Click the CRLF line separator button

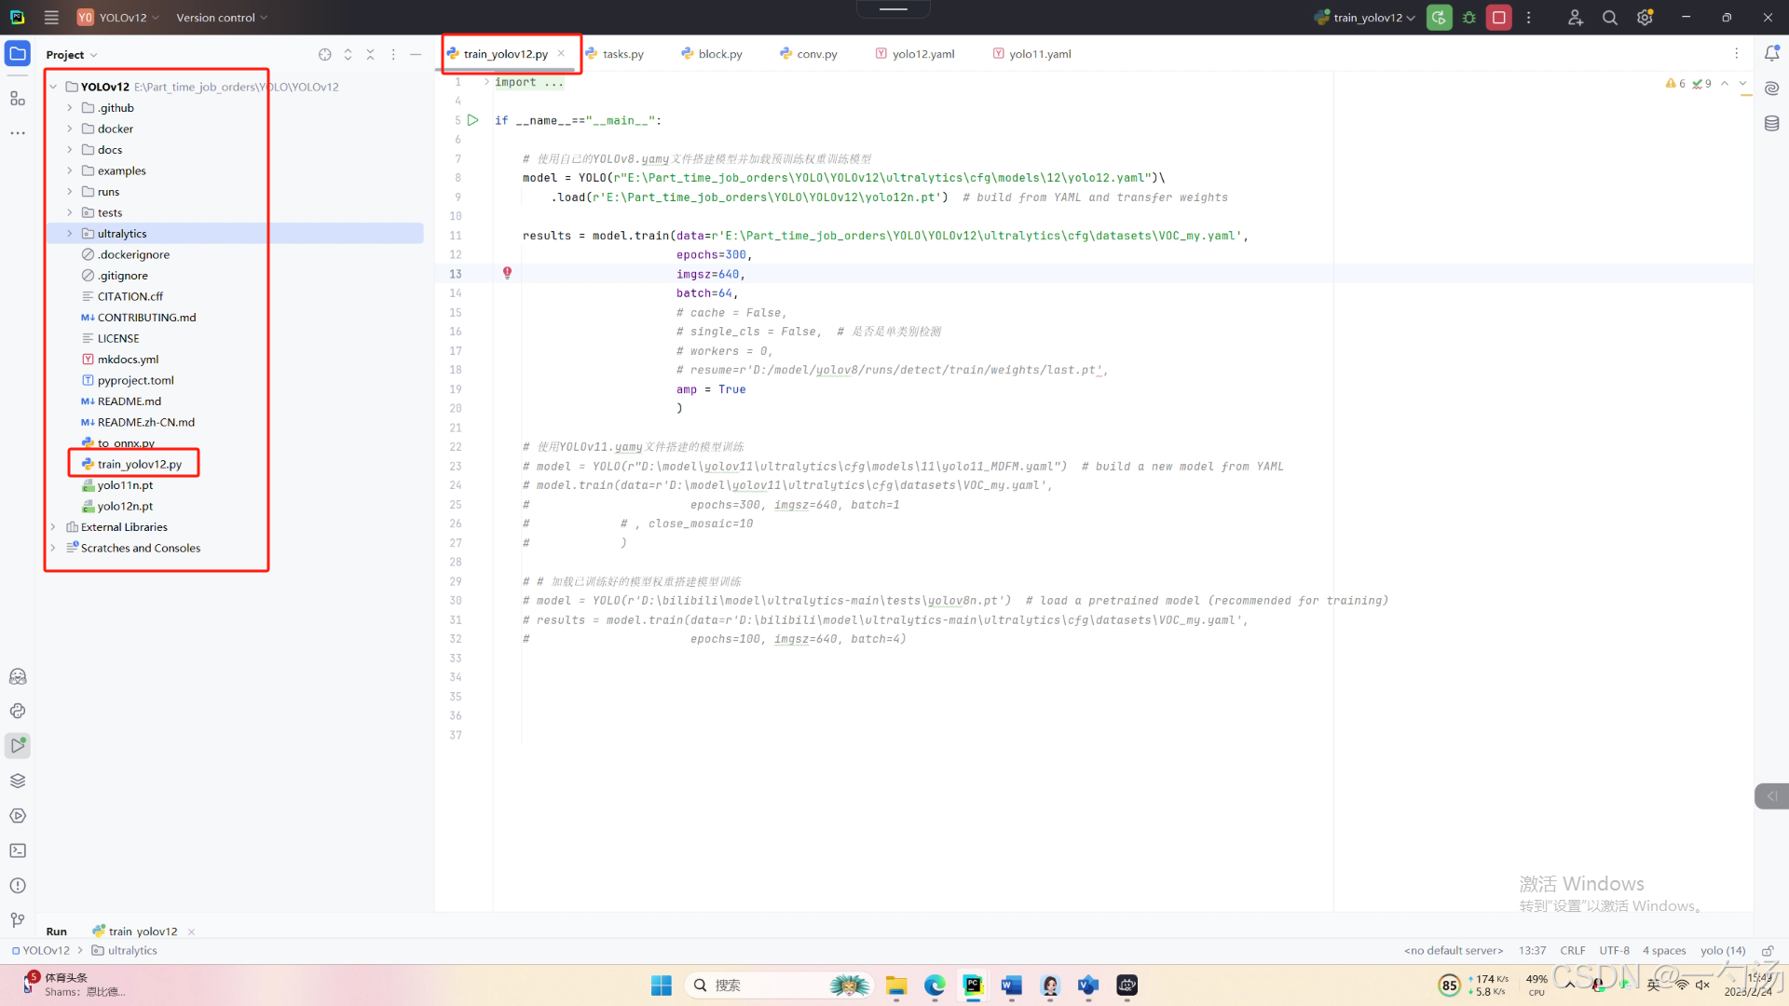pos(1572,951)
